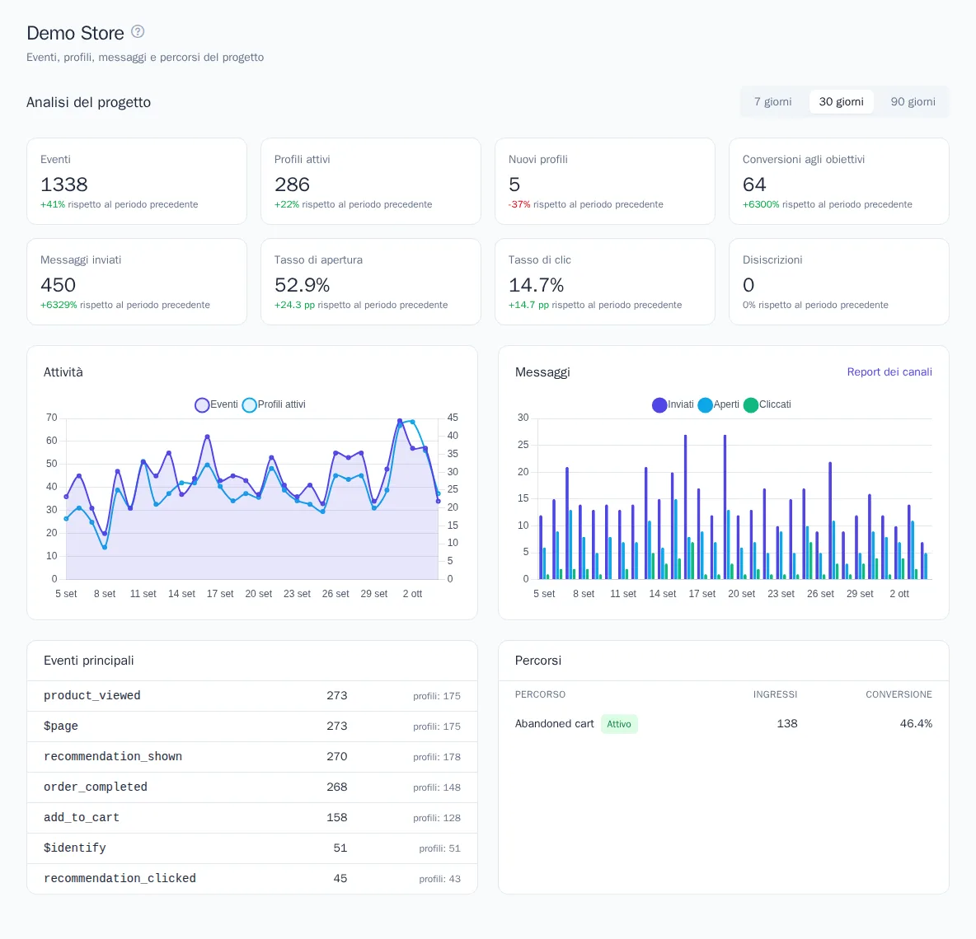Click the +6300% change under Conversioni

pyautogui.click(x=761, y=204)
